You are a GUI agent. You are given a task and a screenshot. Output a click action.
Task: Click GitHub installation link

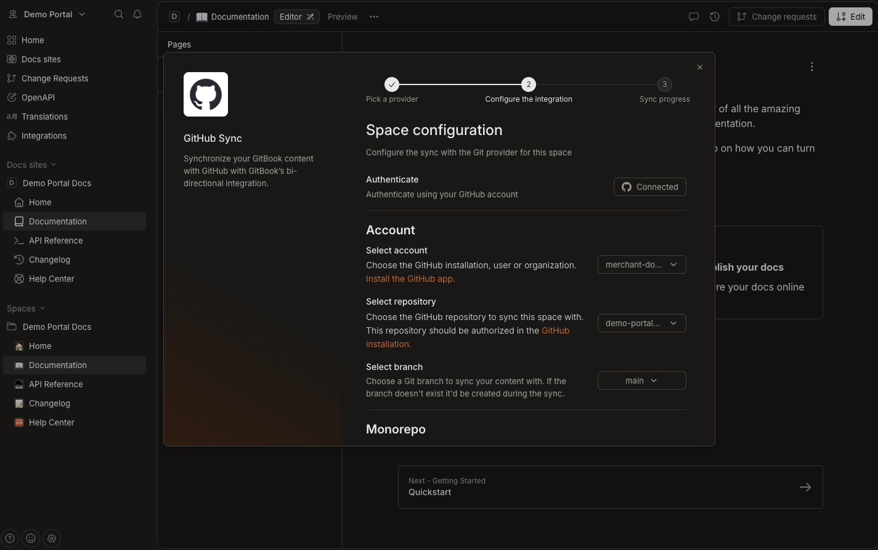(468, 337)
